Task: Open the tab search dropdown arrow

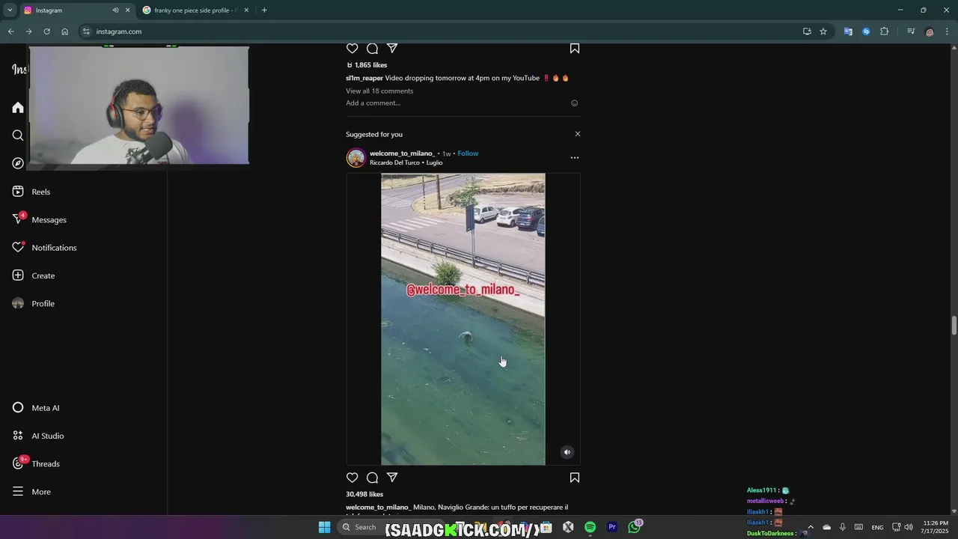Action: click(x=10, y=10)
